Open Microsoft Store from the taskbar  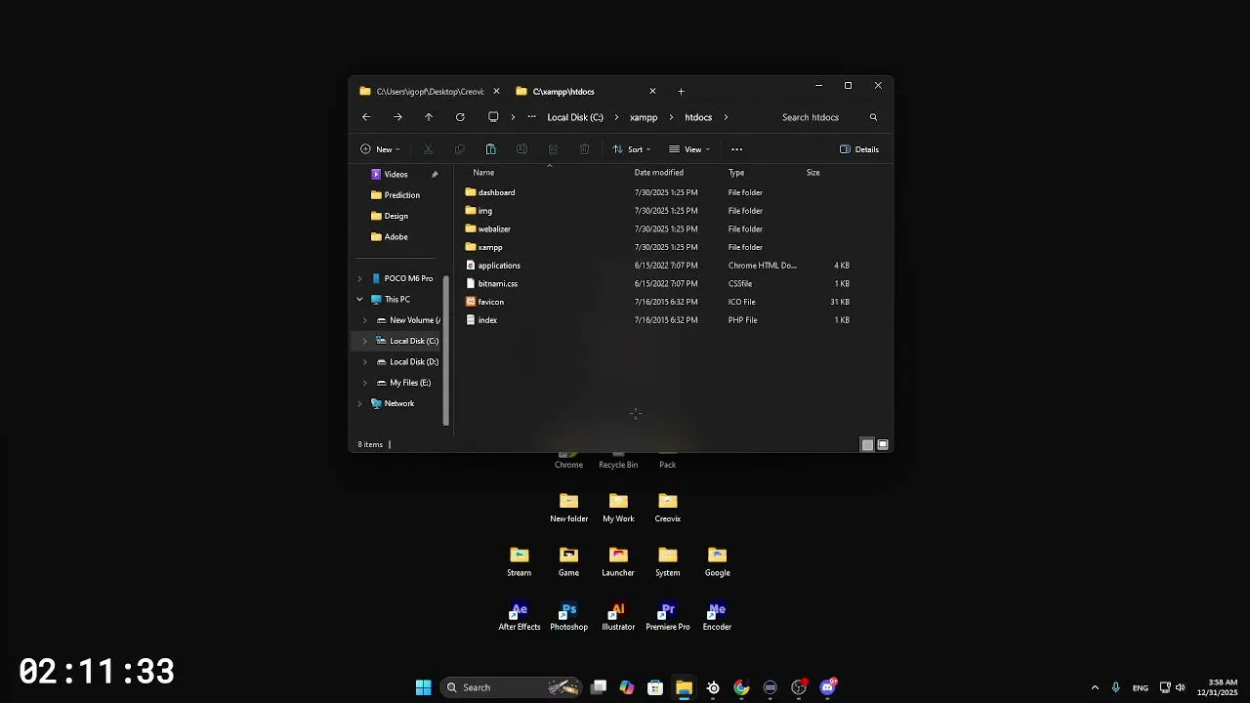[655, 687]
